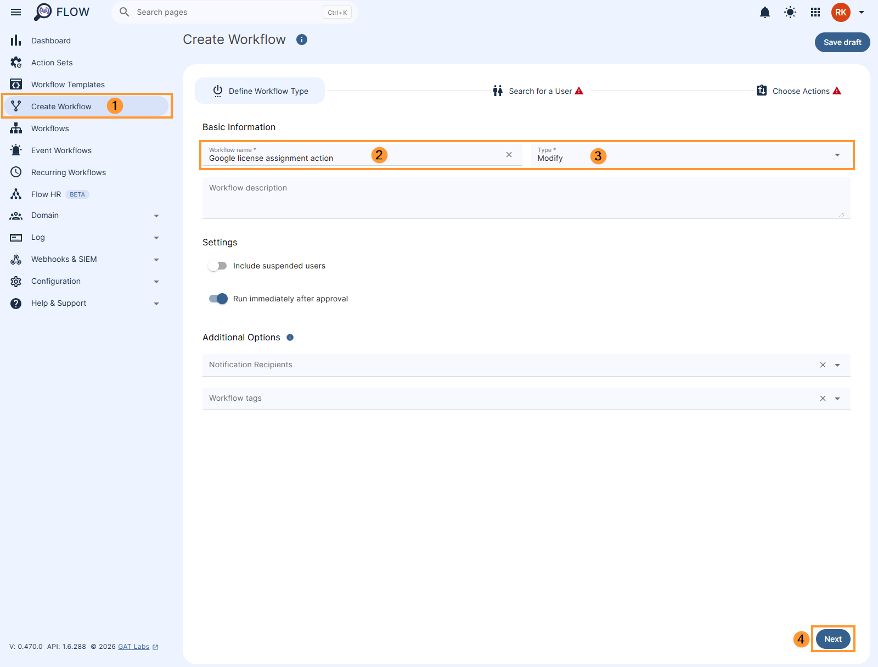Click the Domain people icon
Screen dimensions: 878x667
coord(16,216)
